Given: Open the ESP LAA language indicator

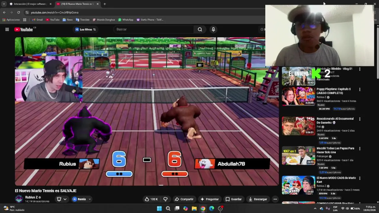Looking at the screenshot, I should pos(335,209).
